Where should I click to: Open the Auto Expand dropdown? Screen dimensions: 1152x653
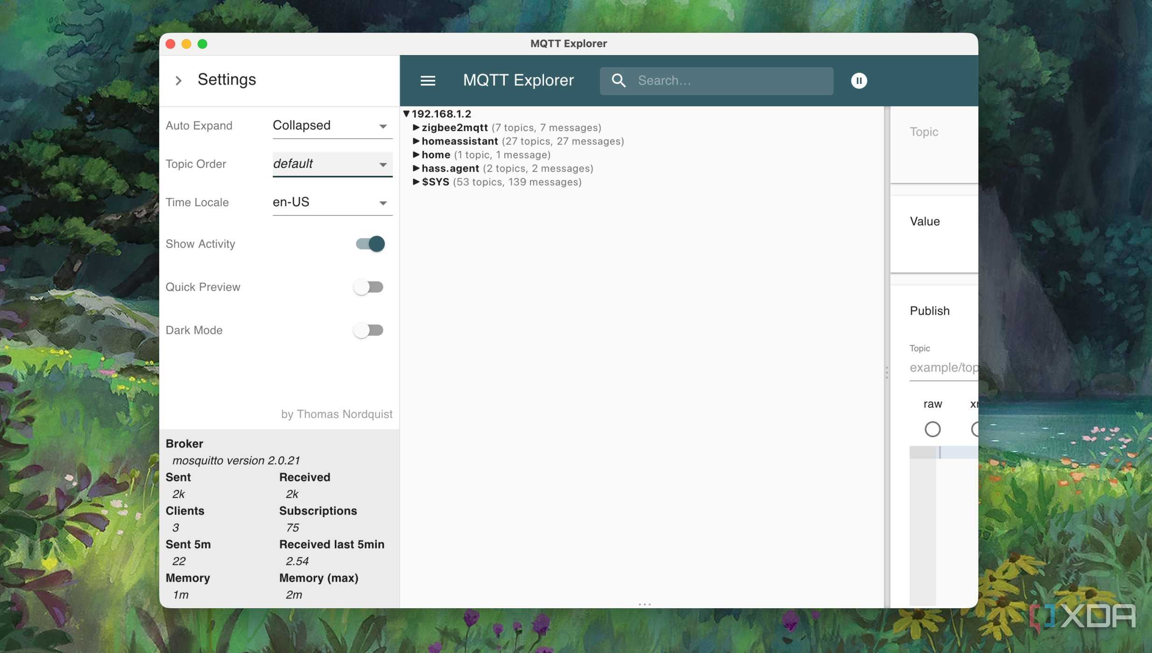(x=332, y=126)
